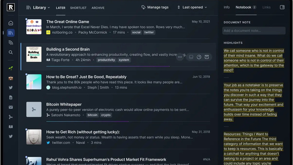This screenshot has width=293, height=165.
Task: Open the Bitcoin Whitepaper thumbnail
Action: coord(34,109)
